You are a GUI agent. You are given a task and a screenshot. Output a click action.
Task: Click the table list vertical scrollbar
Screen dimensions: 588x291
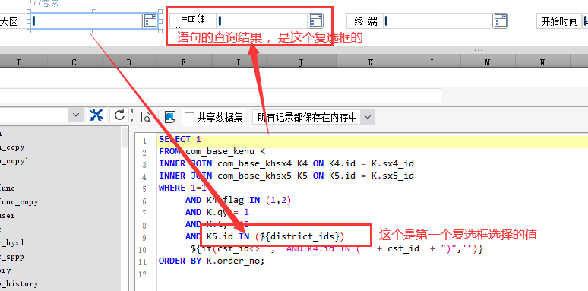(x=125, y=208)
